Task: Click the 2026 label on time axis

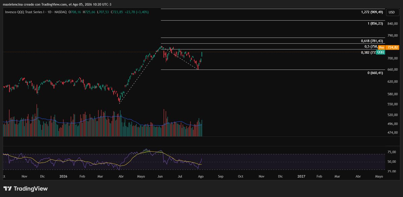Action: [63, 176]
